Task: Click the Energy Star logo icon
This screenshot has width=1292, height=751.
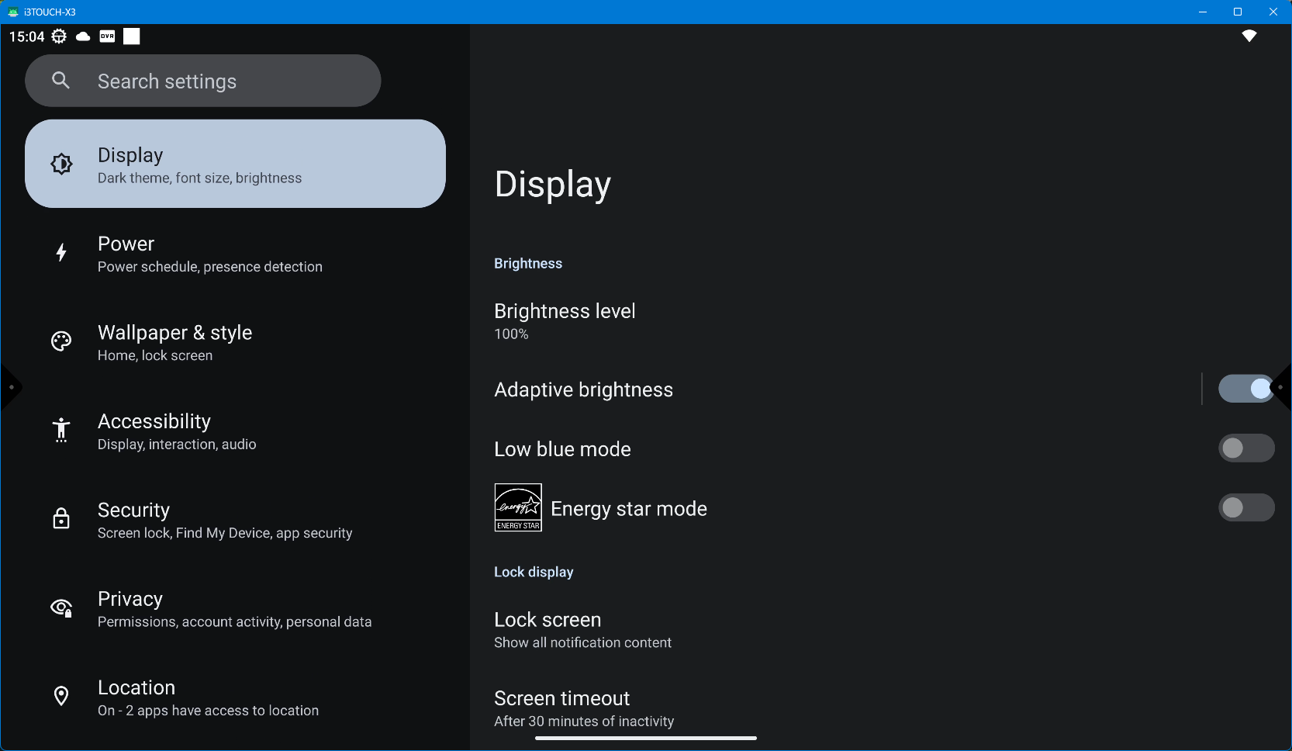Action: (x=518, y=507)
